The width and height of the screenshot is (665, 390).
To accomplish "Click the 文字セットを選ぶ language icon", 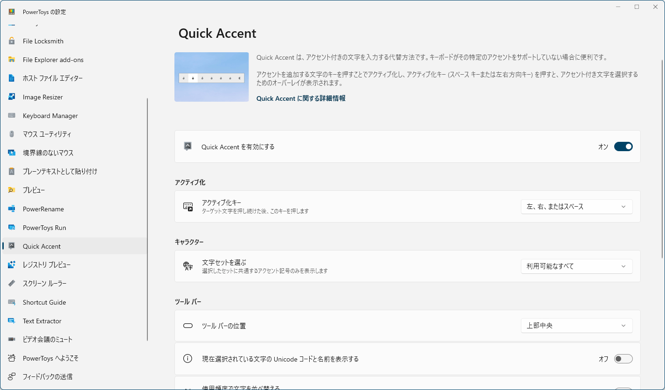I will [x=188, y=266].
